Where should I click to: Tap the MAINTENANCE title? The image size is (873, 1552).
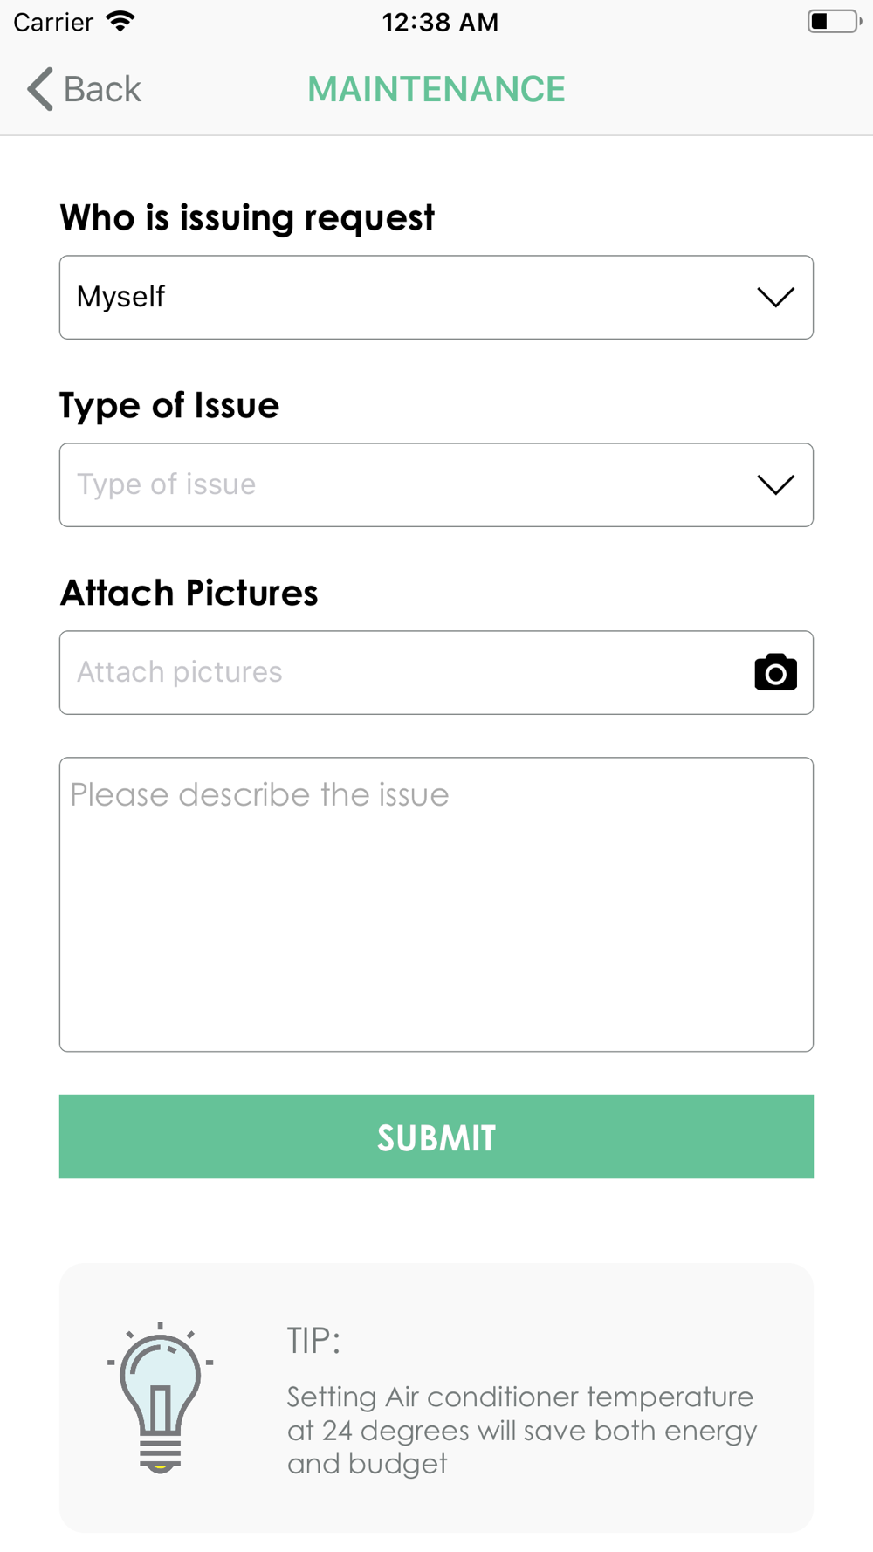click(x=436, y=89)
